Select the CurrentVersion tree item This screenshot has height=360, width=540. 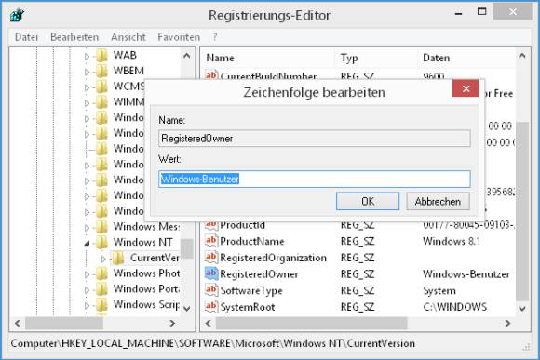[x=155, y=258]
